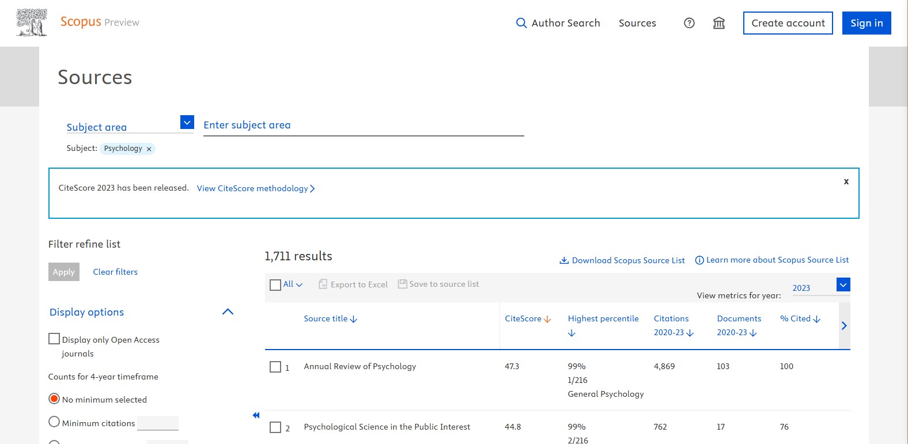Viewport: 908px width, 444px height.
Task: Open View CiteScore methodology link
Action: (x=256, y=188)
